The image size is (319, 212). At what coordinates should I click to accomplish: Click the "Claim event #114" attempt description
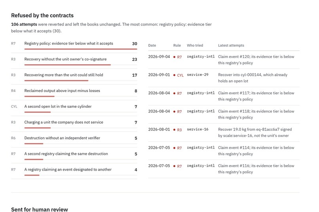click(256, 151)
